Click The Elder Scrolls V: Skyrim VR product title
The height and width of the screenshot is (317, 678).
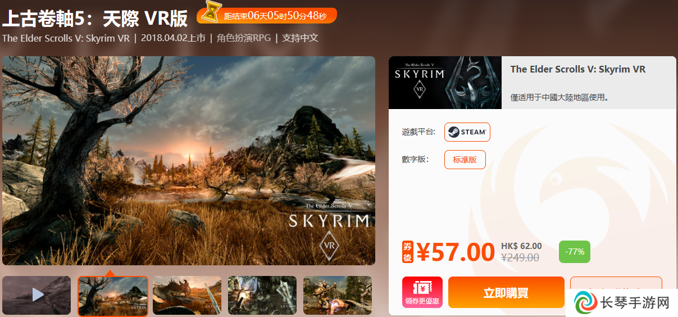pyautogui.click(x=578, y=69)
